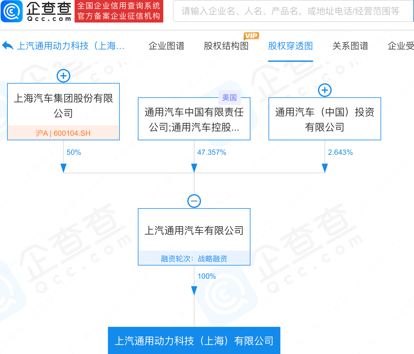Select the 股权穿透图 tab
Screen dimensions: 414x354
[291, 46]
